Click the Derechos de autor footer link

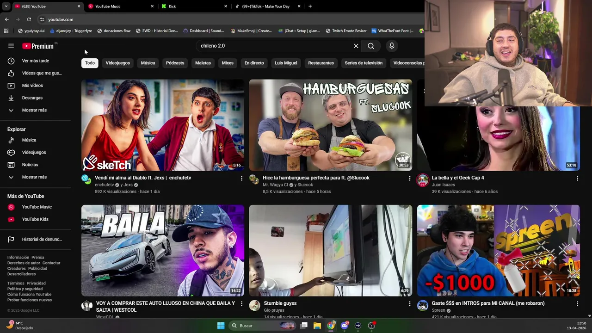24,263
